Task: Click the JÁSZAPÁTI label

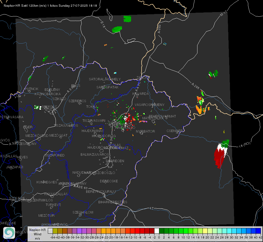Action: click(15, 167)
